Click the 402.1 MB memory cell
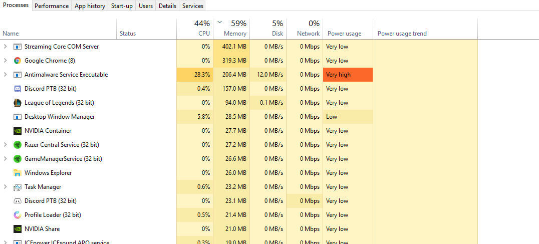This screenshot has height=244, width=539. [232, 47]
